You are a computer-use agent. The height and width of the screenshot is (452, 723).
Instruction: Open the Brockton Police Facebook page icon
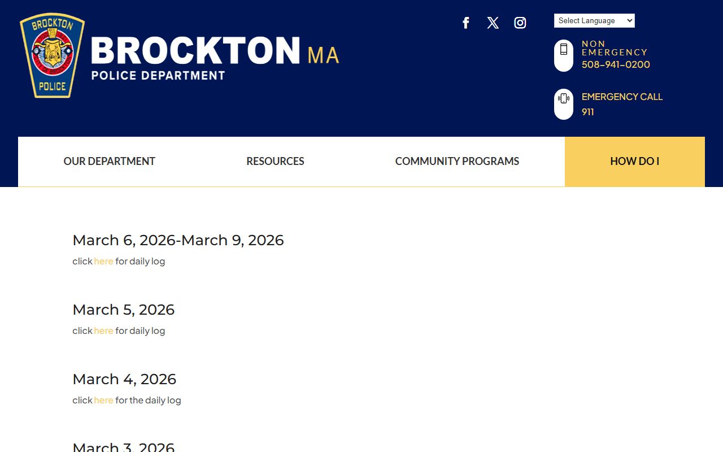466,23
